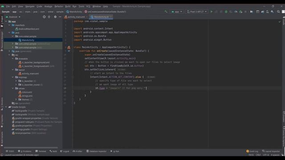Open the Tools menu
This screenshot has height=160, width=285.
tap(81, 6)
